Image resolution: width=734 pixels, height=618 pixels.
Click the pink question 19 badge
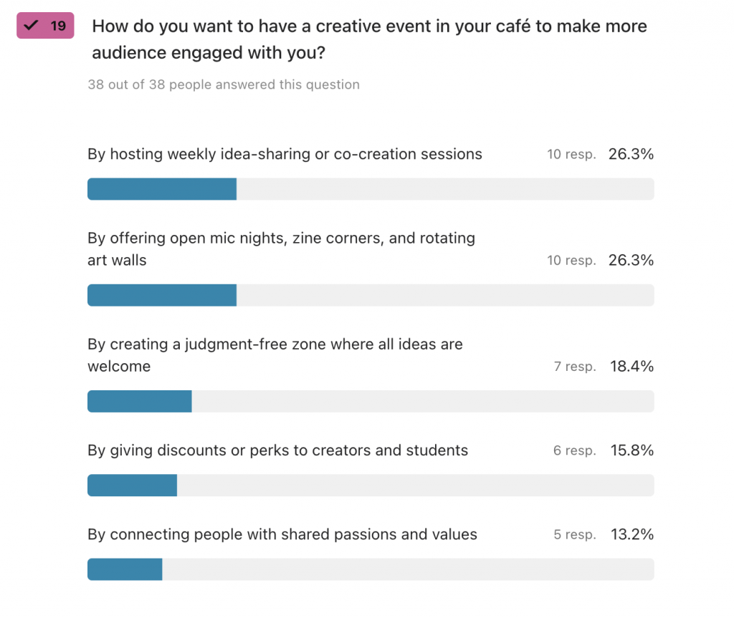coord(45,25)
